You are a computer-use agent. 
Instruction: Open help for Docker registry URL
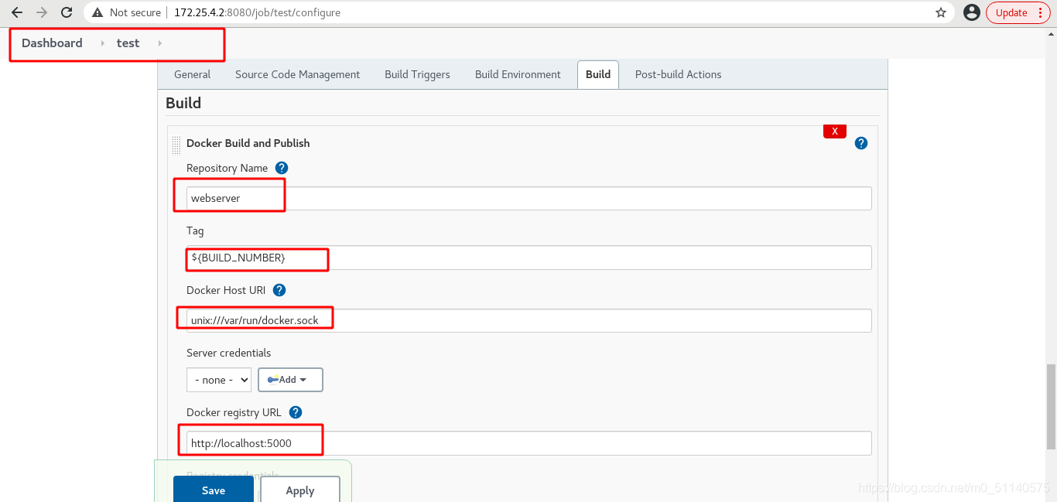(296, 412)
